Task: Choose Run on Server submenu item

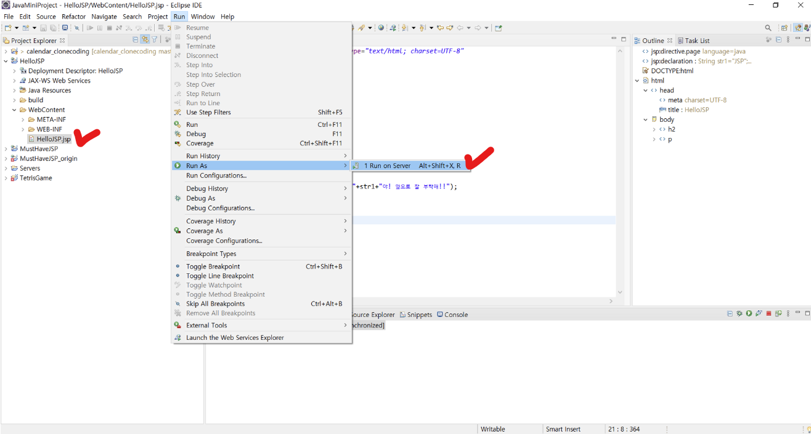Action: tap(411, 166)
